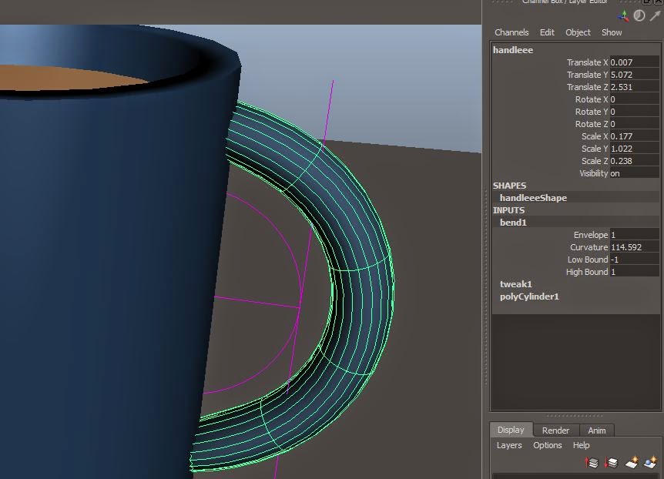The image size is (664, 479).
Task: Open the Options menu in Layer Editor
Action: 547,445
